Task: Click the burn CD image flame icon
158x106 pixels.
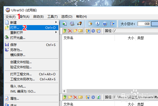Action: pyautogui.click(x=80, y=24)
